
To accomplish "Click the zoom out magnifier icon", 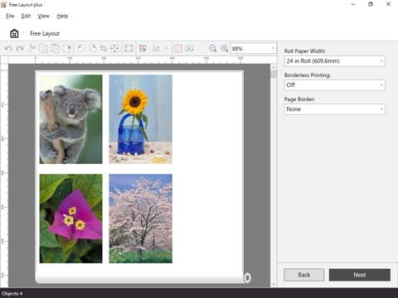I will coord(212,49).
